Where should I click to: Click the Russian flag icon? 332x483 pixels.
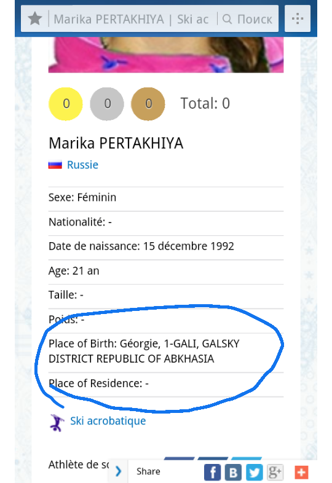(x=55, y=165)
